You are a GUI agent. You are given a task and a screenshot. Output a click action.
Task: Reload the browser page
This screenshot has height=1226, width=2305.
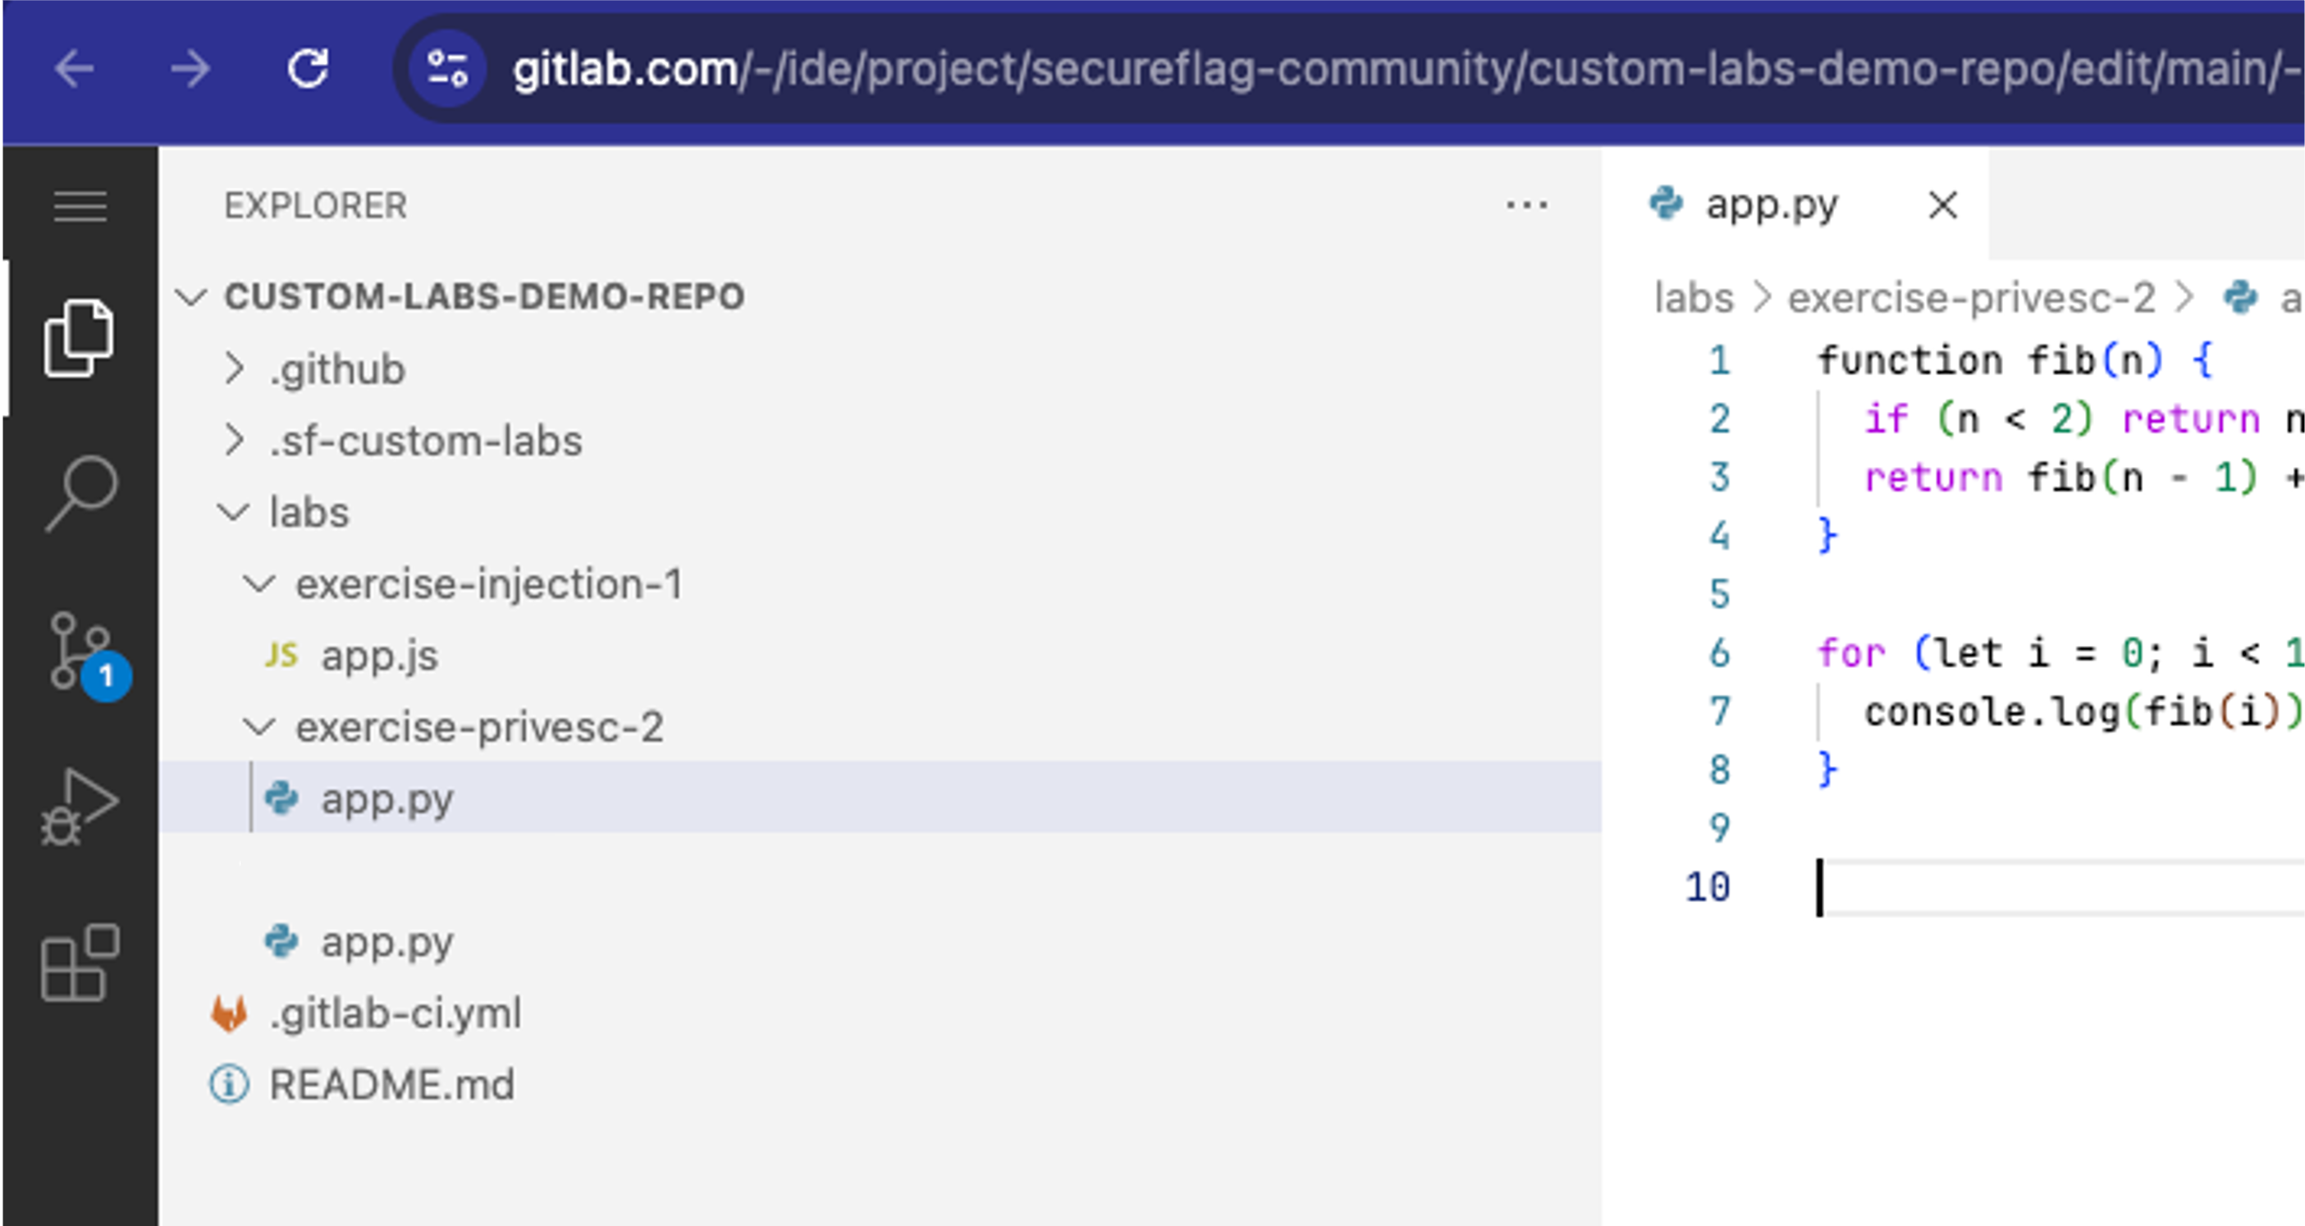coord(308,69)
